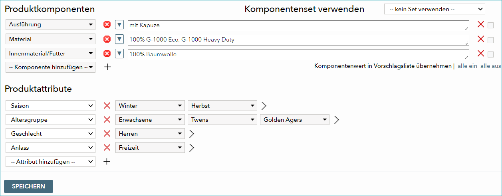Add another Saison value with the chevron arrow

click(264, 106)
